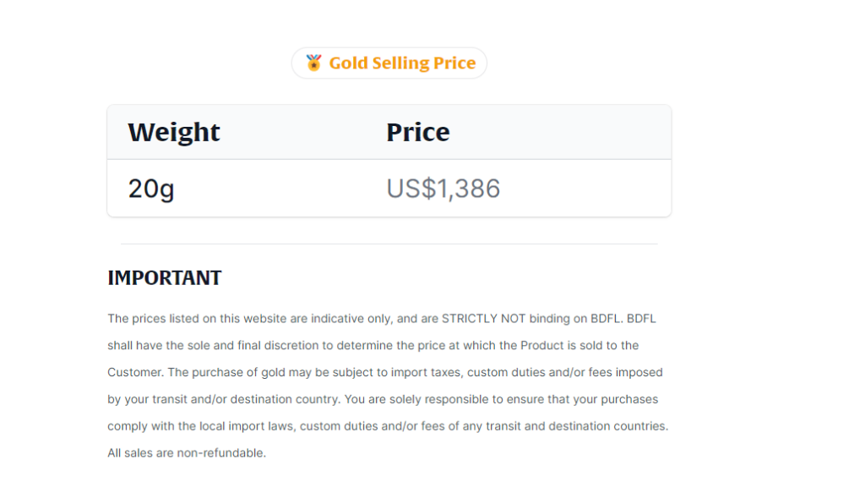Click the US$1,386 price value
The width and height of the screenshot is (865, 504).
click(443, 189)
